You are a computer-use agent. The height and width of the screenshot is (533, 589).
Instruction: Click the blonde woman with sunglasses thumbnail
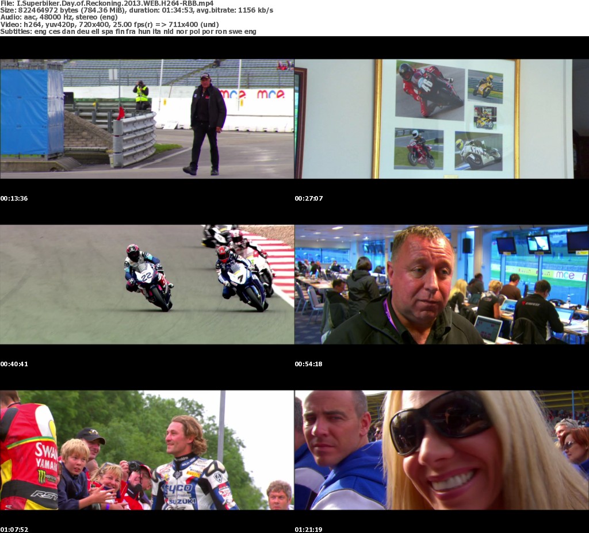tap(442, 450)
